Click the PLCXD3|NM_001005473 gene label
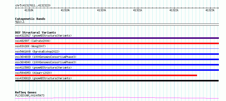 click(30, 95)
